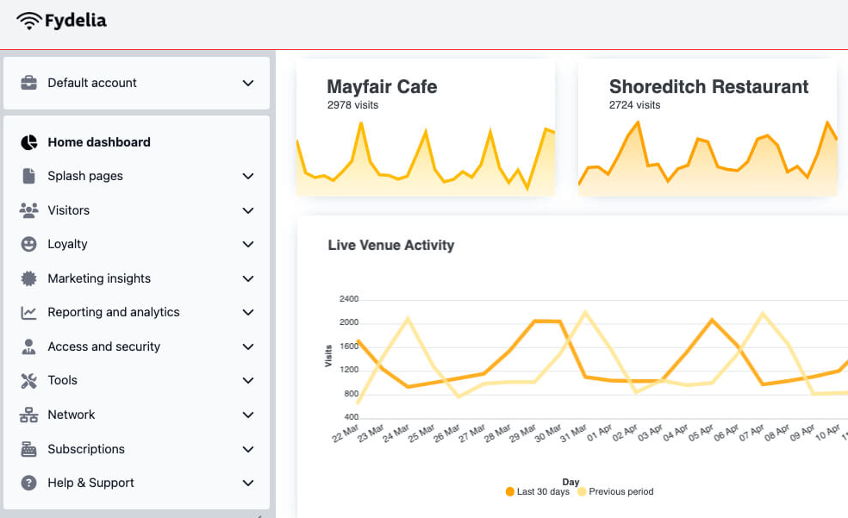Screen dimensions: 848x518
Task: Toggle the Last 30 days legend series
Action: [538, 492]
